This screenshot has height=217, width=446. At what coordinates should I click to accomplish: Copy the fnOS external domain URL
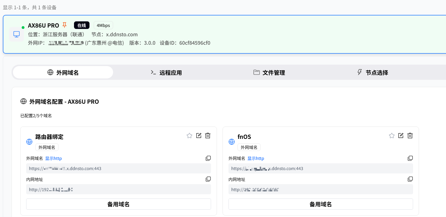[410, 158]
